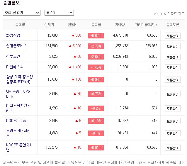
Task: Click 토론참여 for 삼성 미국 중소형 ETN
Action: 173,79
